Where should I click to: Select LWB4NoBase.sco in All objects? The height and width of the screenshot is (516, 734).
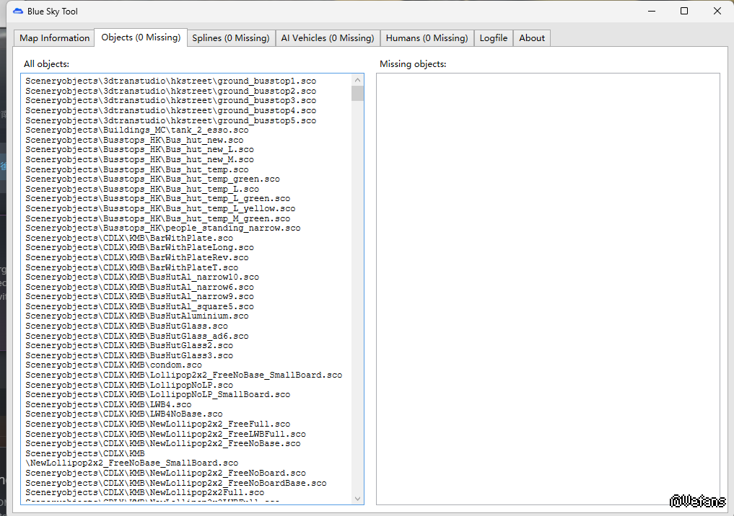[124, 414]
